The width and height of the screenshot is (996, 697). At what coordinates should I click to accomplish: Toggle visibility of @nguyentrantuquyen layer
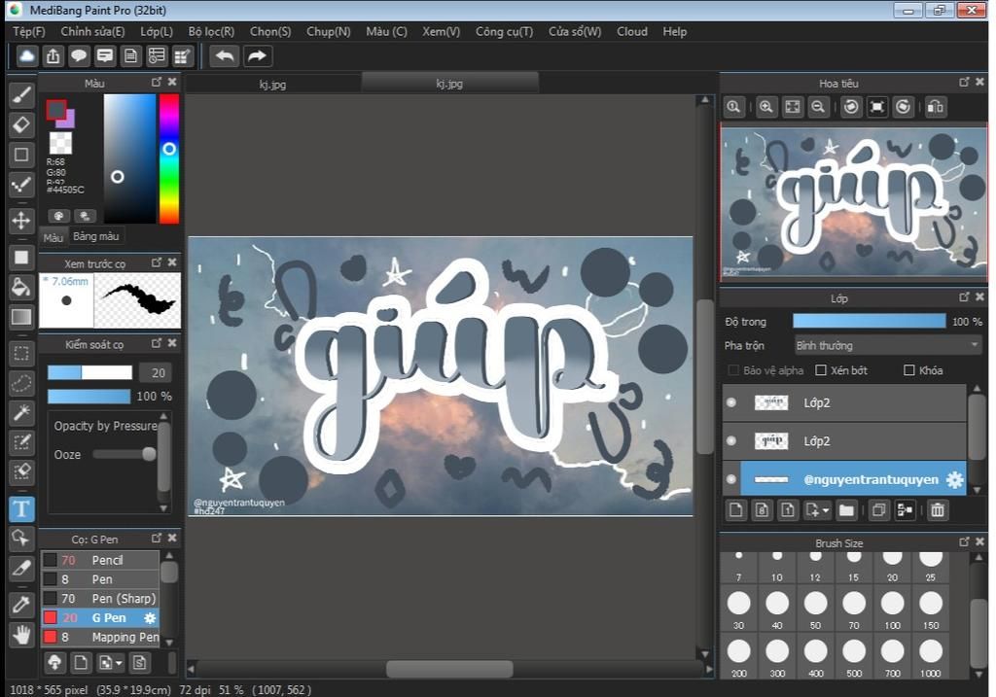coord(731,479)
